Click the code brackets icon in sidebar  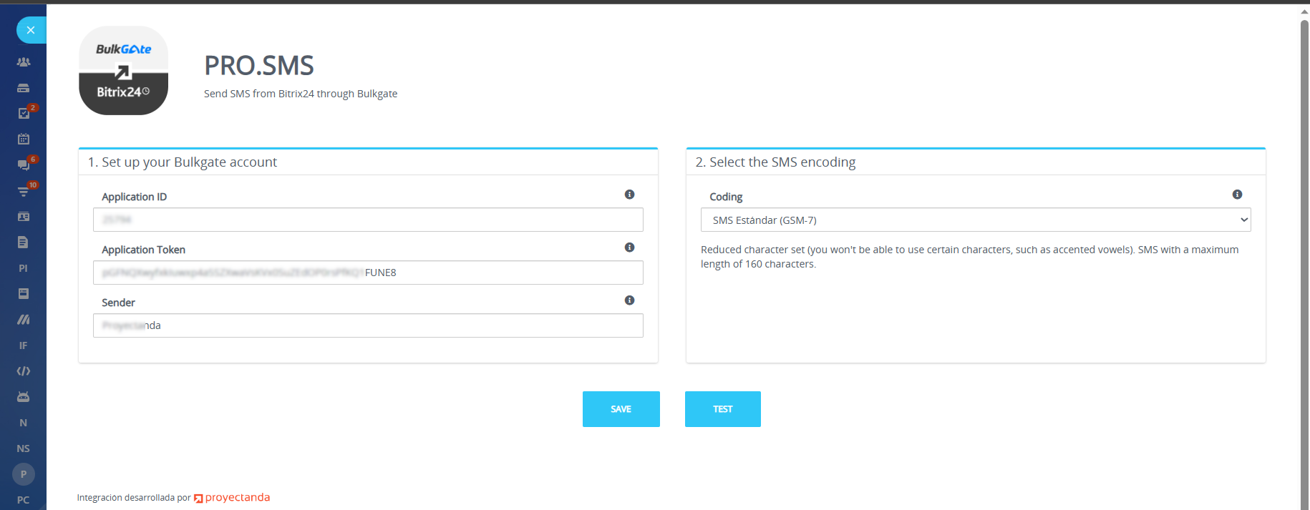(24, 371)
